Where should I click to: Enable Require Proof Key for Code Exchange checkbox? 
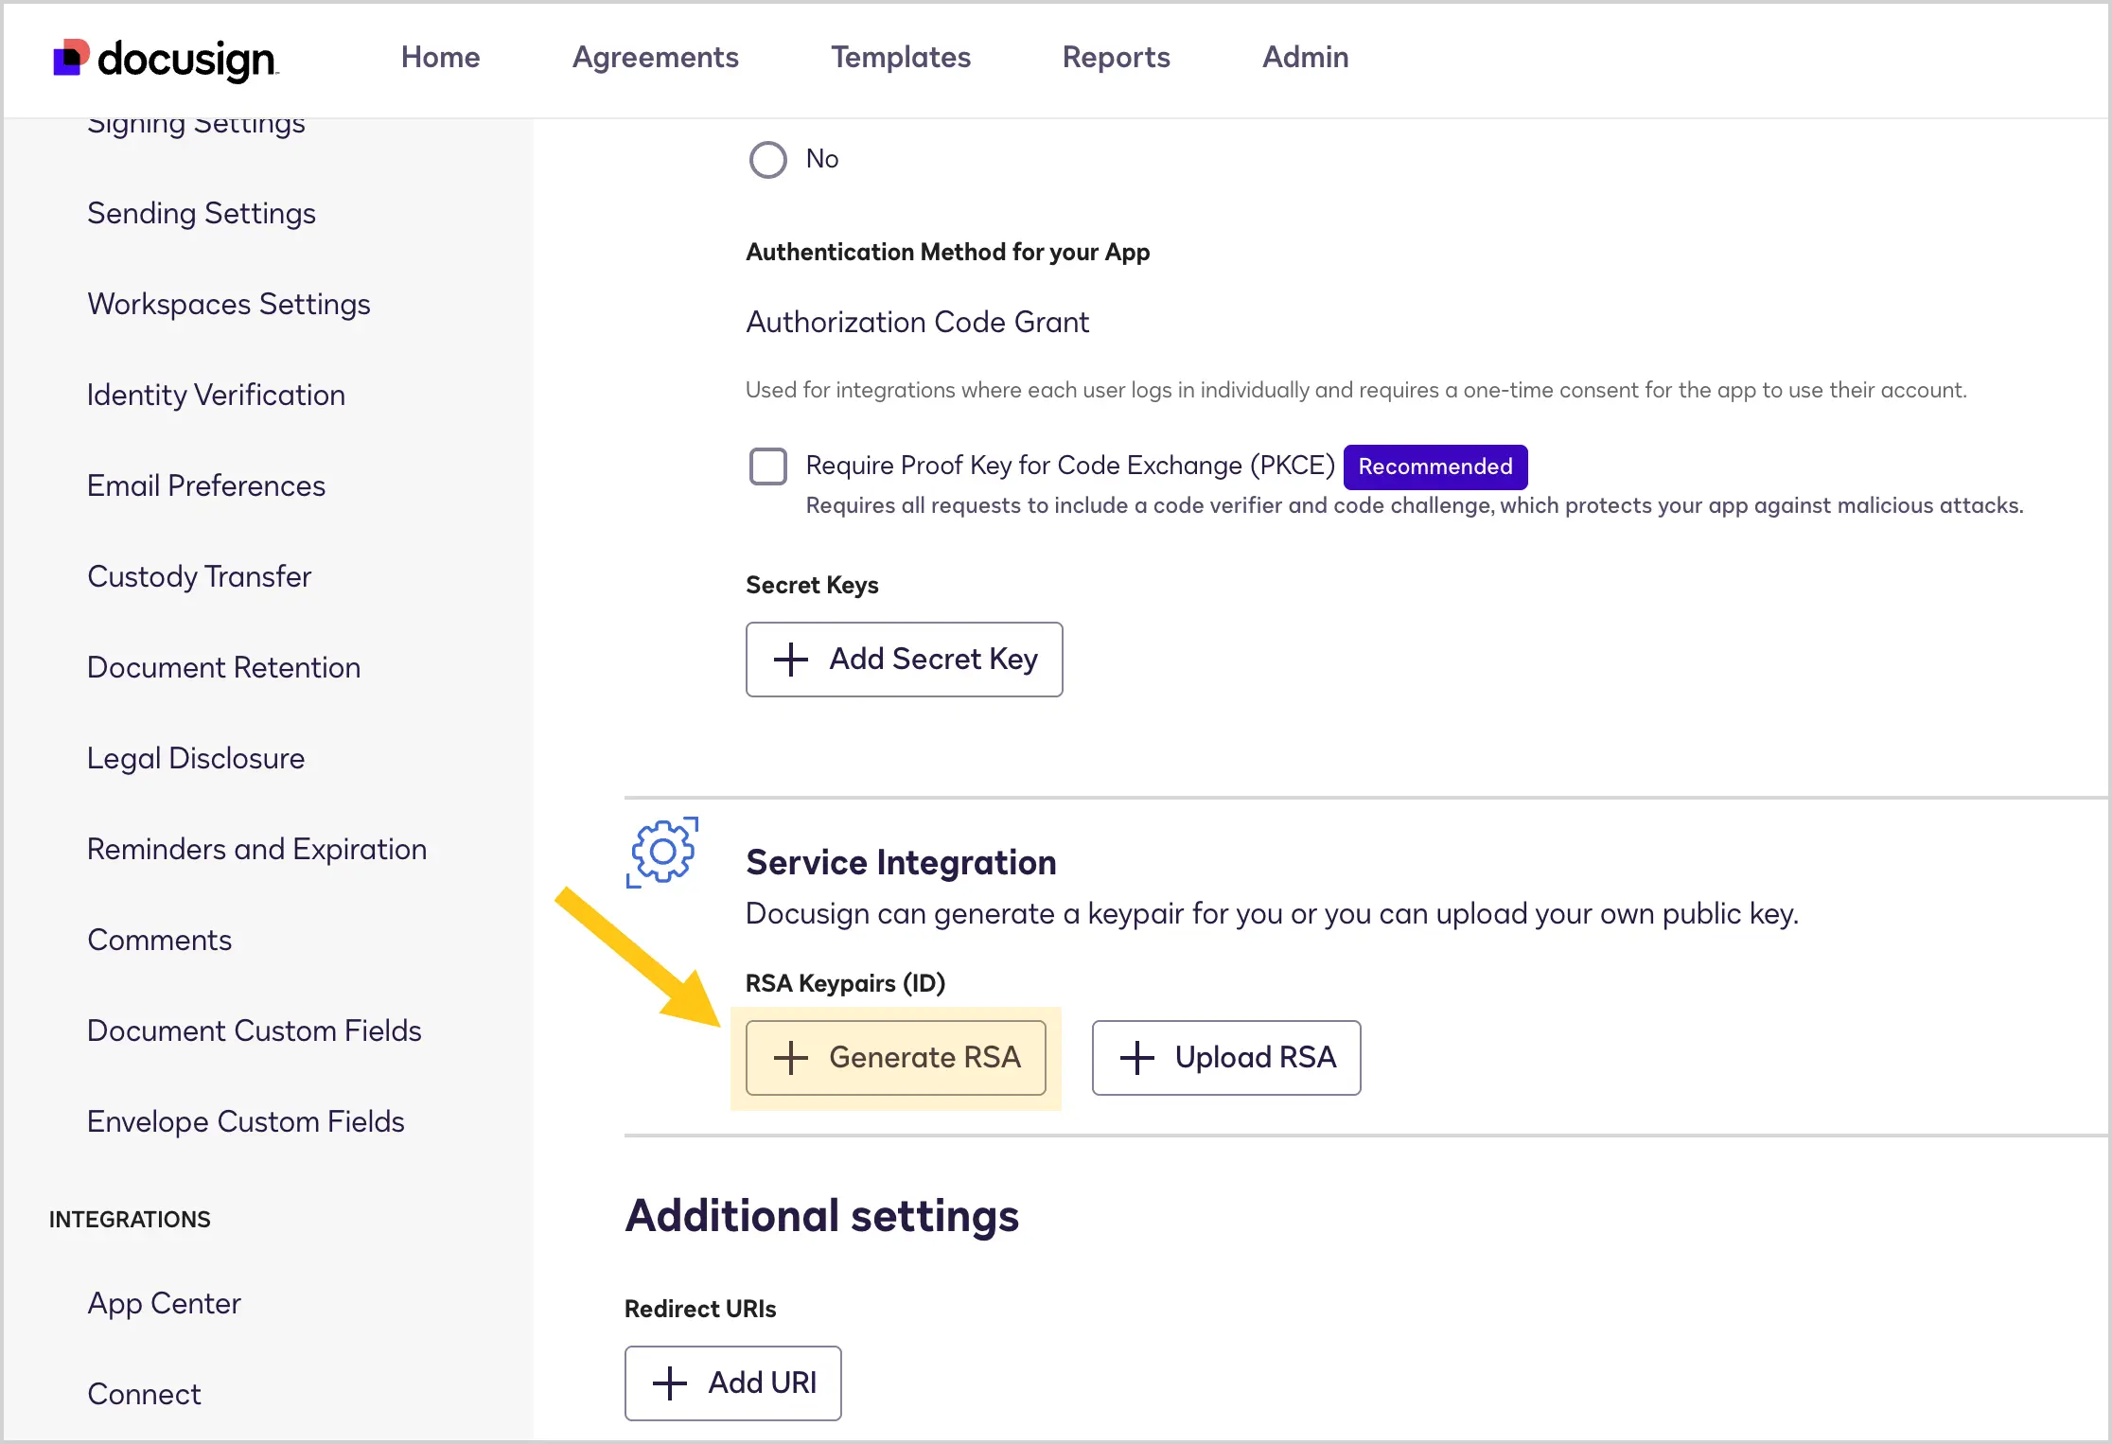point(767,467)
